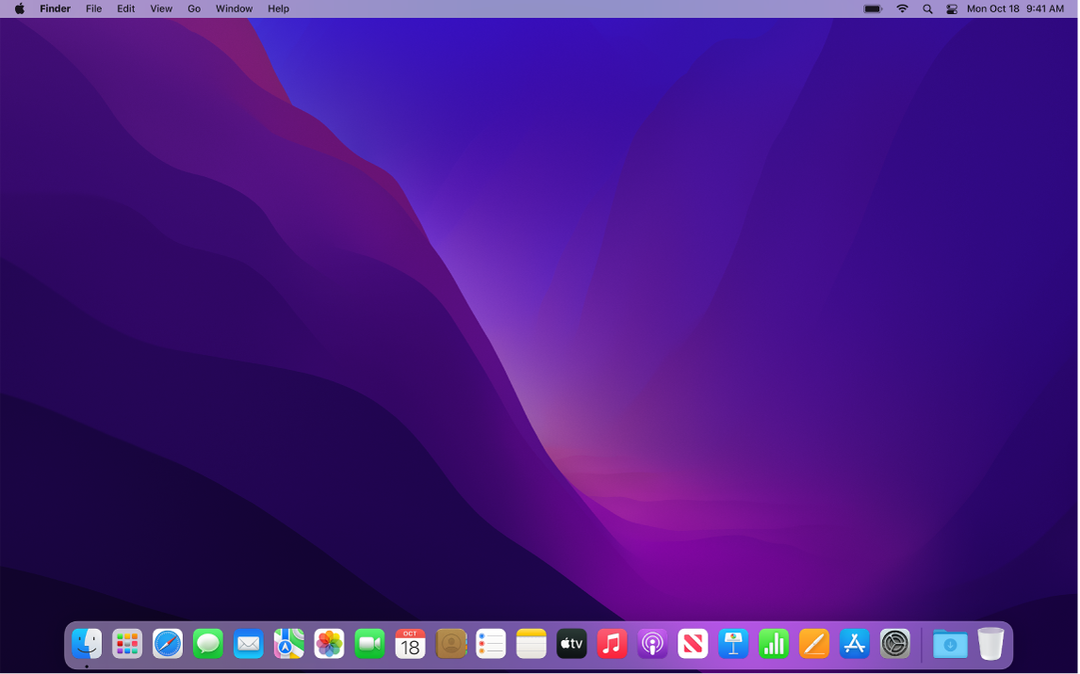Open Calendar showing October 18

410,644
